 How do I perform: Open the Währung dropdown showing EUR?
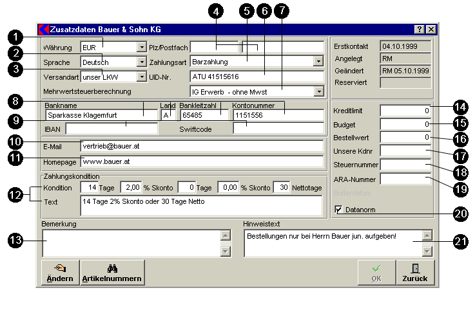(141, 47)
